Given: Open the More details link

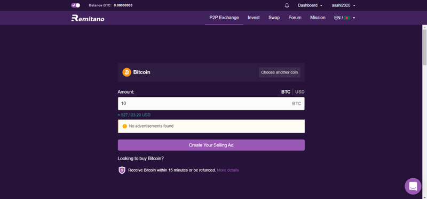Looking at the screenshot, I should pos(228,170).
